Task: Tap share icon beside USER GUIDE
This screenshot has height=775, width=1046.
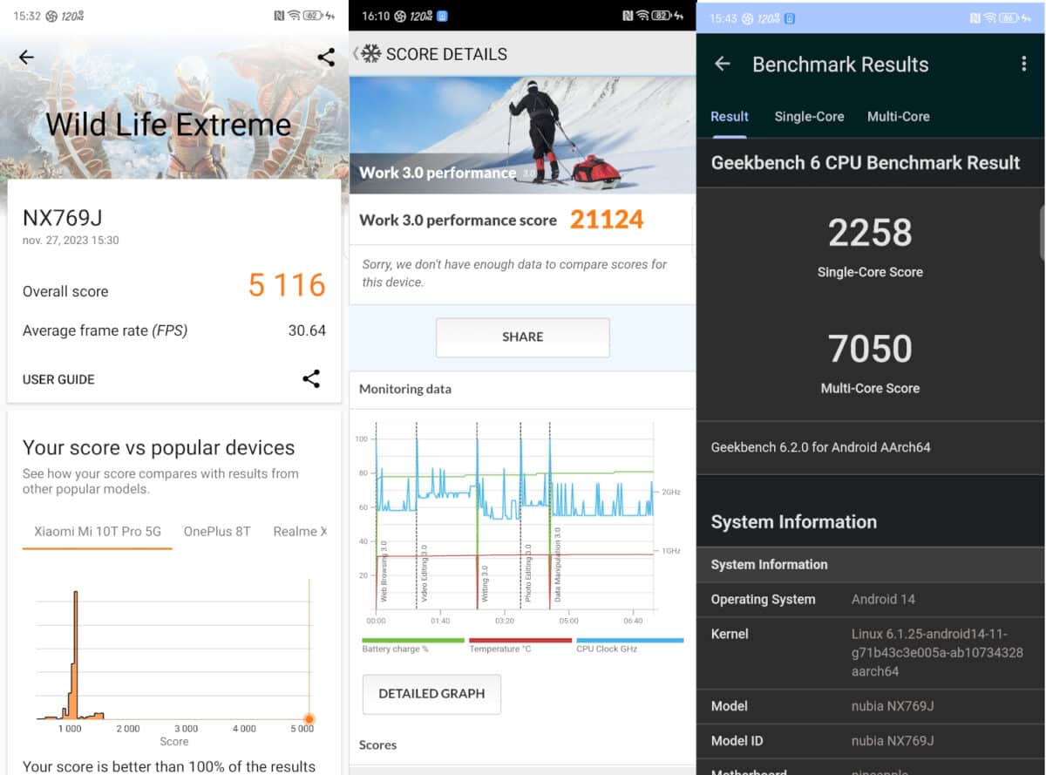Action: 311,378
